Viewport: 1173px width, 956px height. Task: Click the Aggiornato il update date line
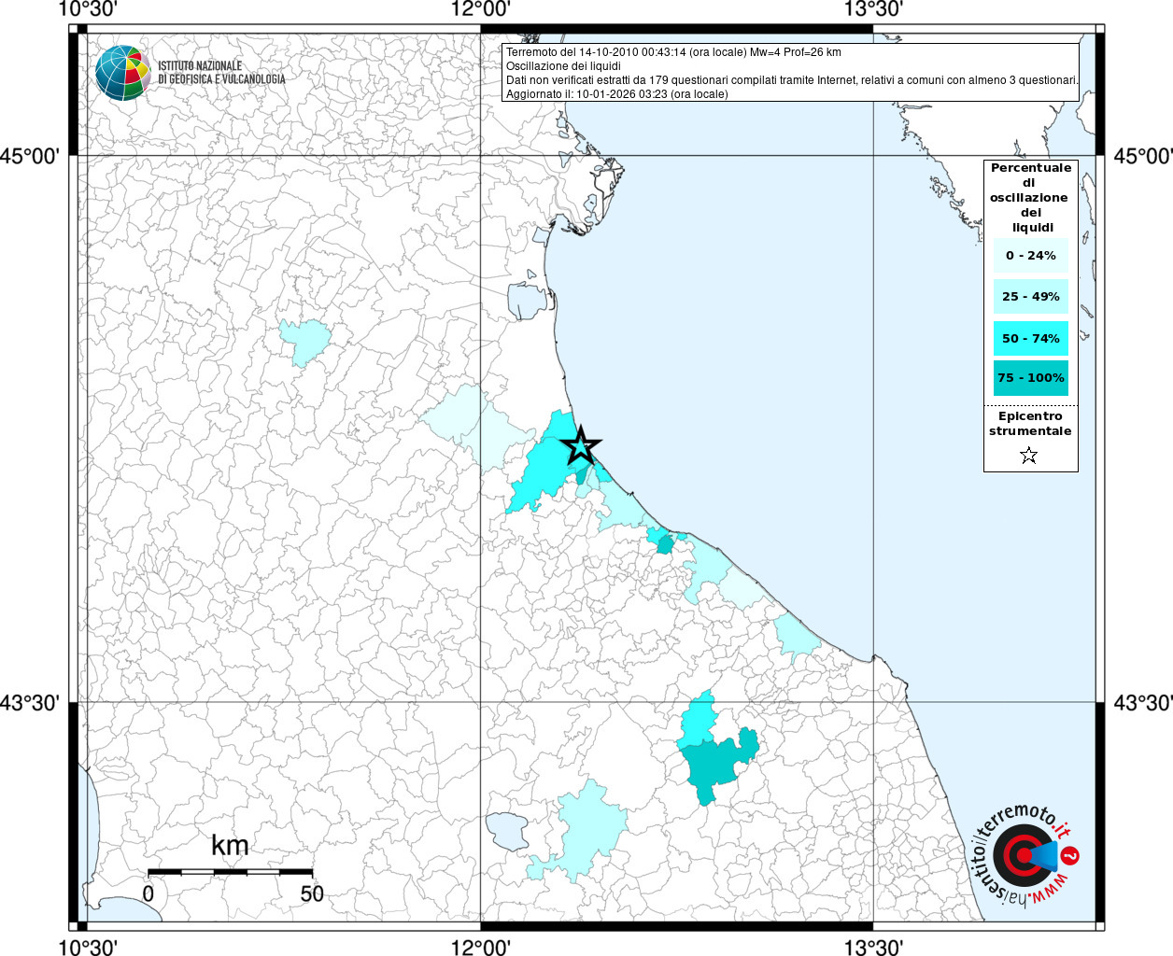616,94
